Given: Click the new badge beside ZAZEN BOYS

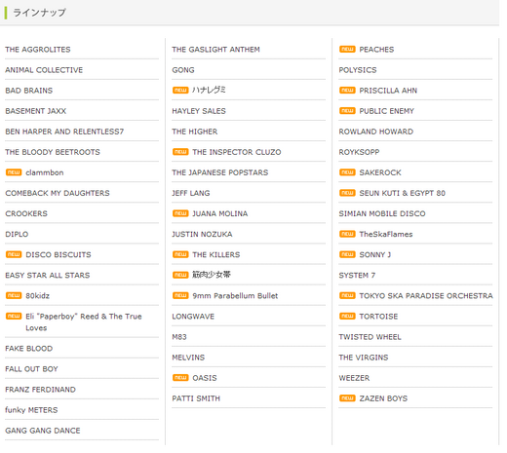Looking at the screenshot, I should pyautogui.click(x=347, y=398).
